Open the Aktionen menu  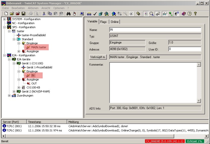(33, 8)
